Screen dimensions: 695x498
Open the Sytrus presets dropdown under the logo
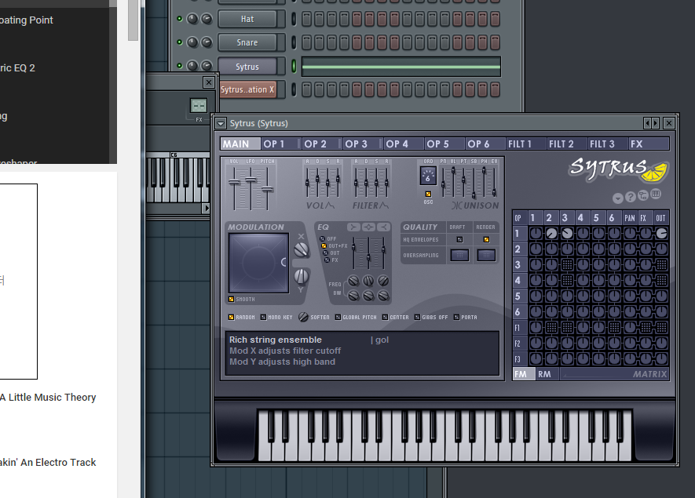(x=618, y=198)
